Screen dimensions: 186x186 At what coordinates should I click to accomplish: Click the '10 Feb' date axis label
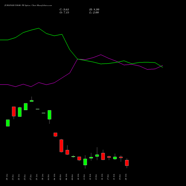point(78,177)
